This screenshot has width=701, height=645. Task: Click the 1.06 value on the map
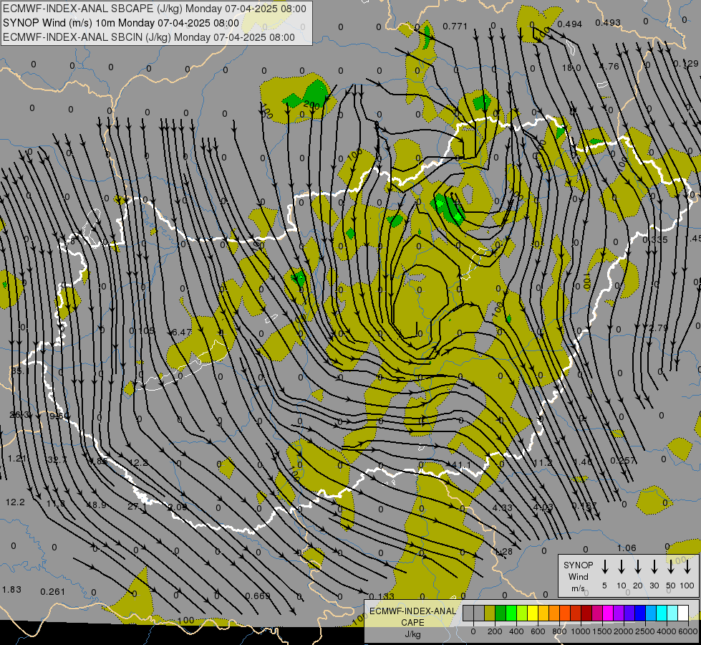pyautogui.click(x=627, y=548)
